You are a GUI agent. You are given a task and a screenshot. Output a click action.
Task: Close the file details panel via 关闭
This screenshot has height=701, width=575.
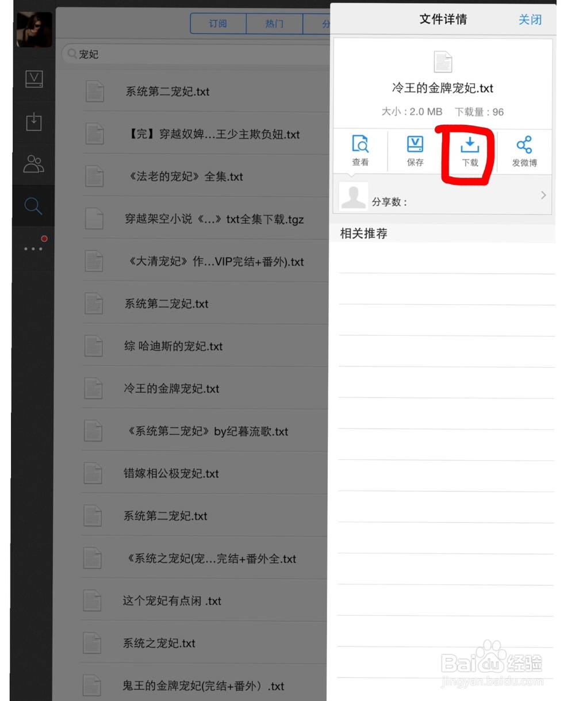click(530, 20)
